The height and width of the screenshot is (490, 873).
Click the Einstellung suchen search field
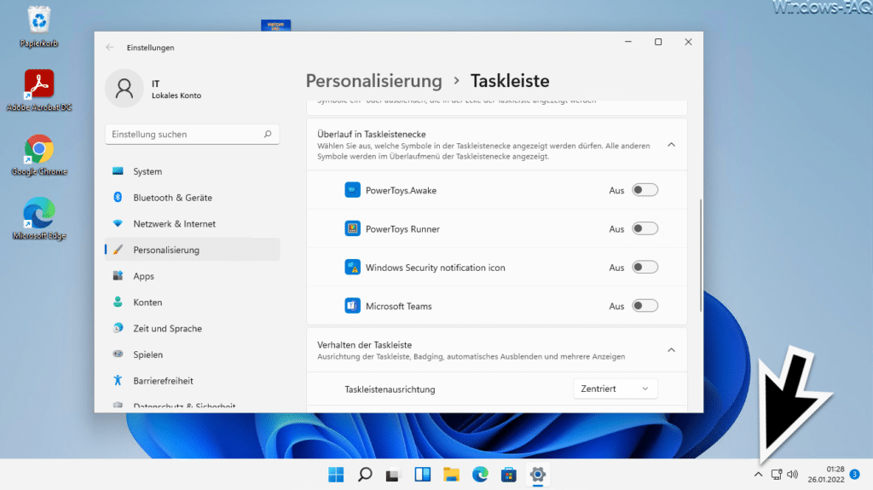(x=192, y=134)
